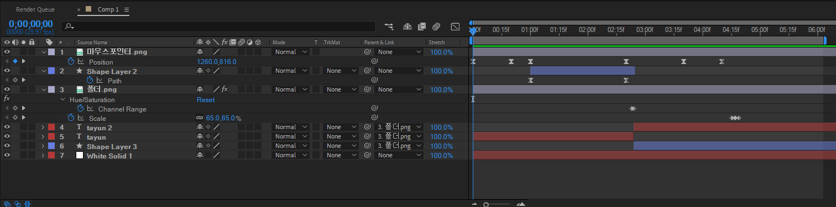Screen dimensions: 836x207
Task: Open the Graph Editor icon
Action: 455,26
